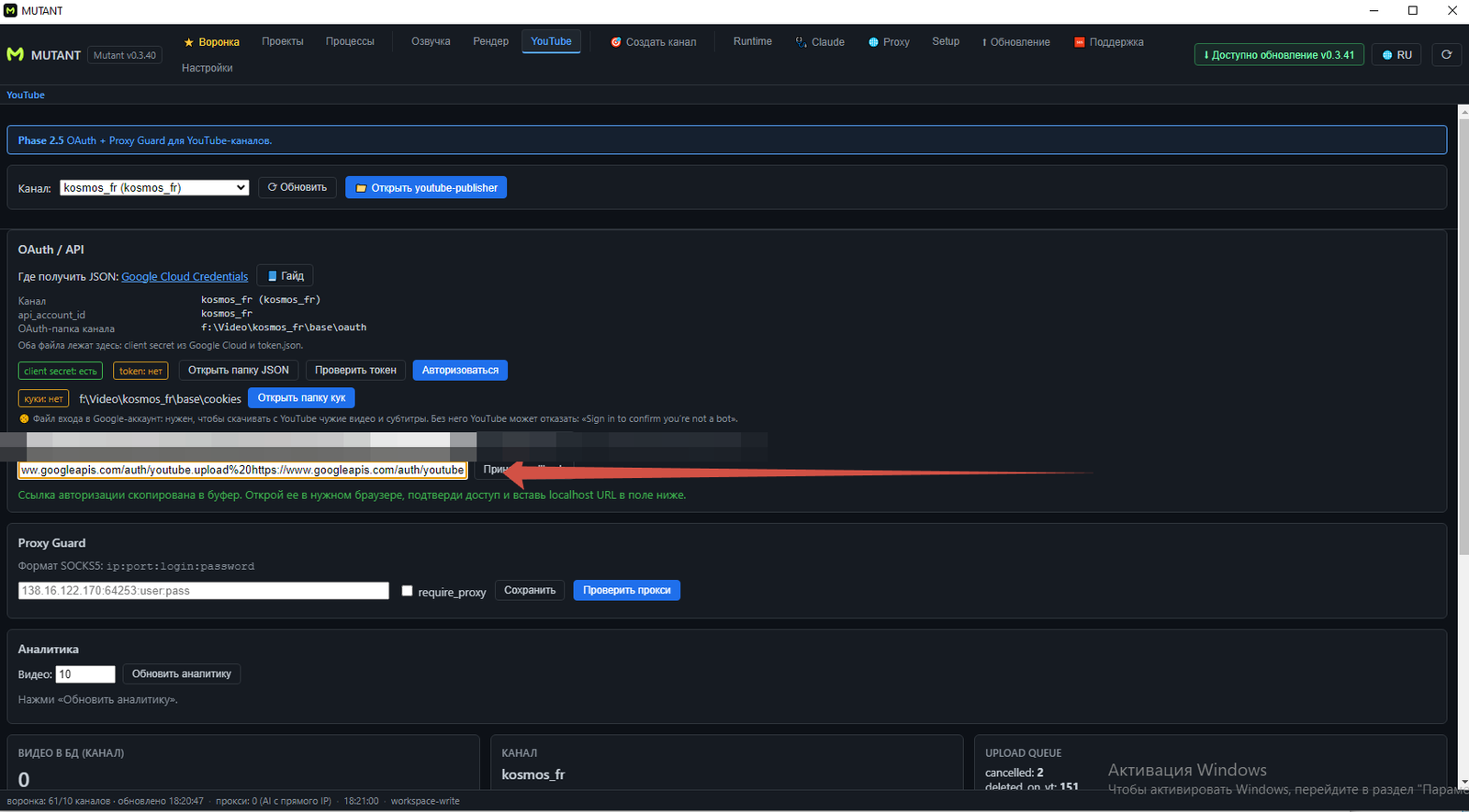The height and width of the screenshot is (812, 1469).
Task: Go to the Proxy tab
Action: pos(889,42)
